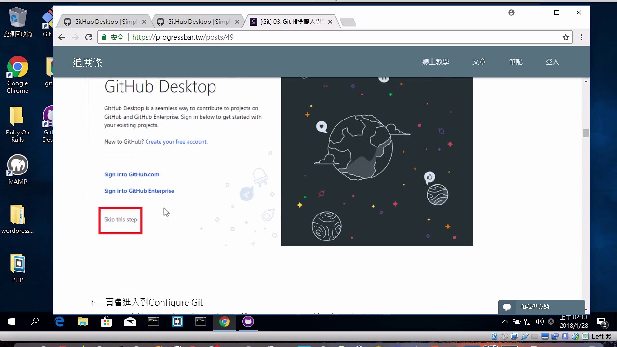Open the 線上教學 navigation item
The height and width of the screenshot is (347, 617).
(x=436, y=62)
